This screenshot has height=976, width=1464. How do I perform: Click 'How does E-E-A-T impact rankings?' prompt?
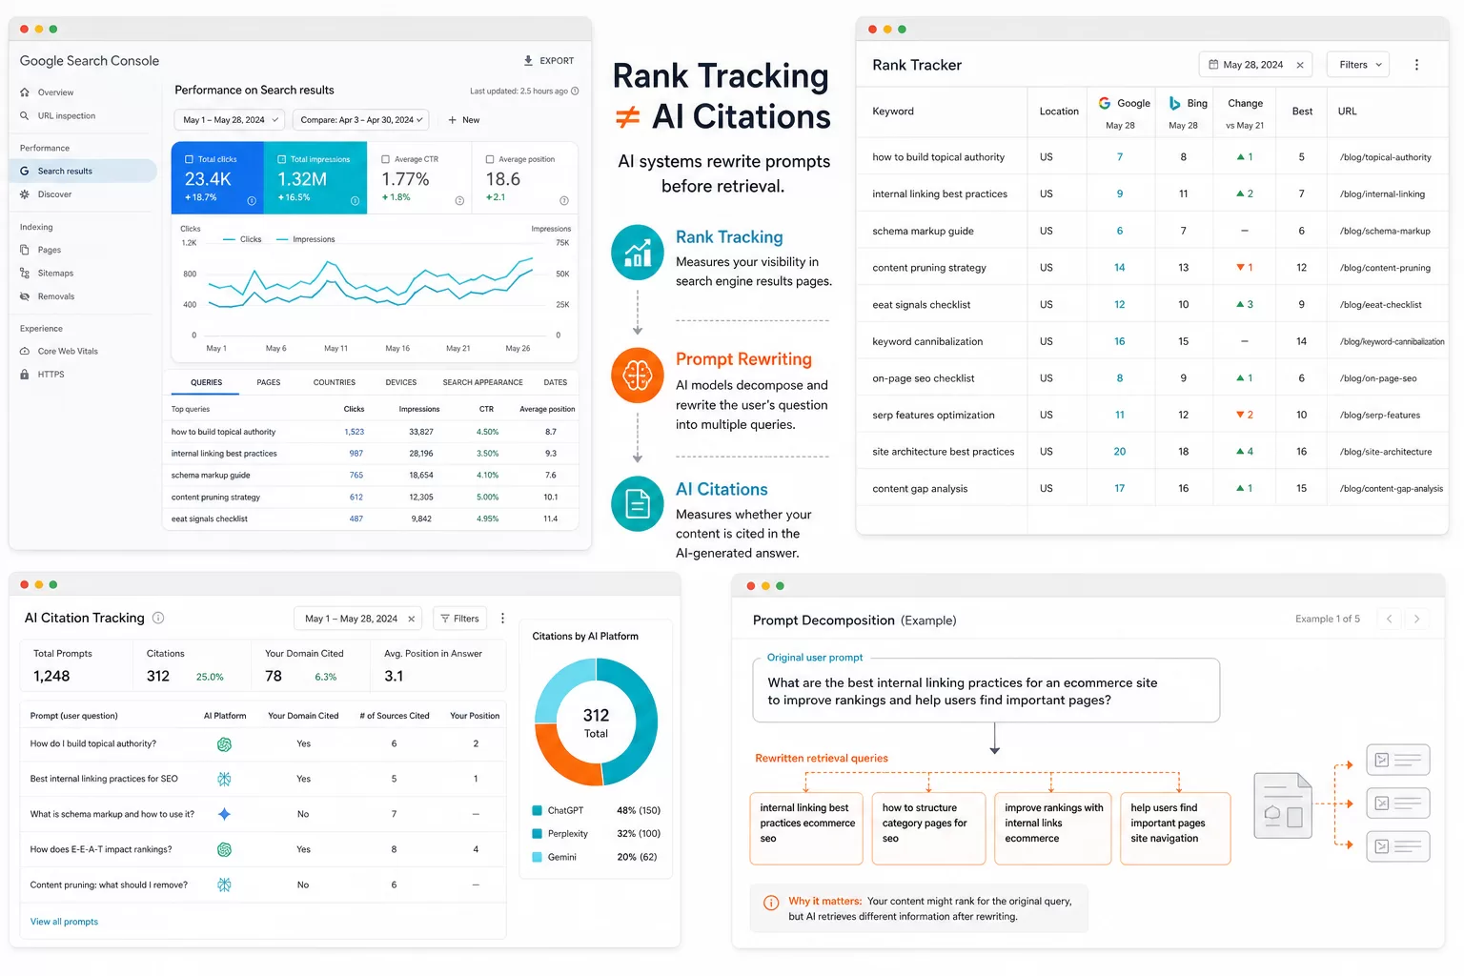click(101, 849)
